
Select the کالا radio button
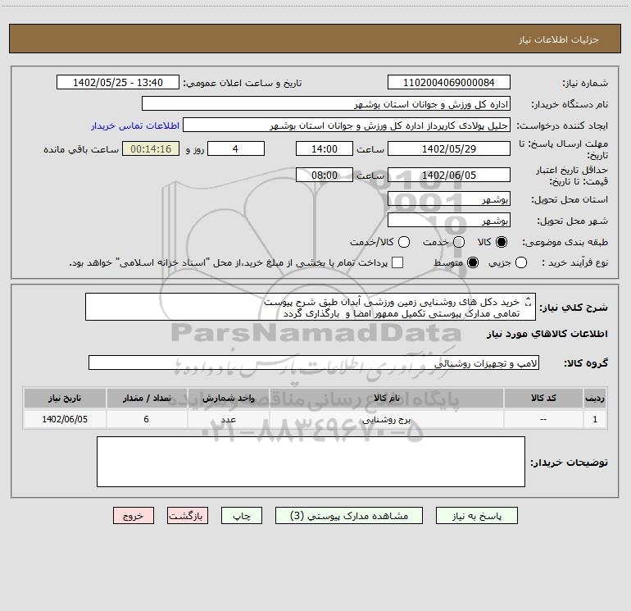[x=502, y=242]
